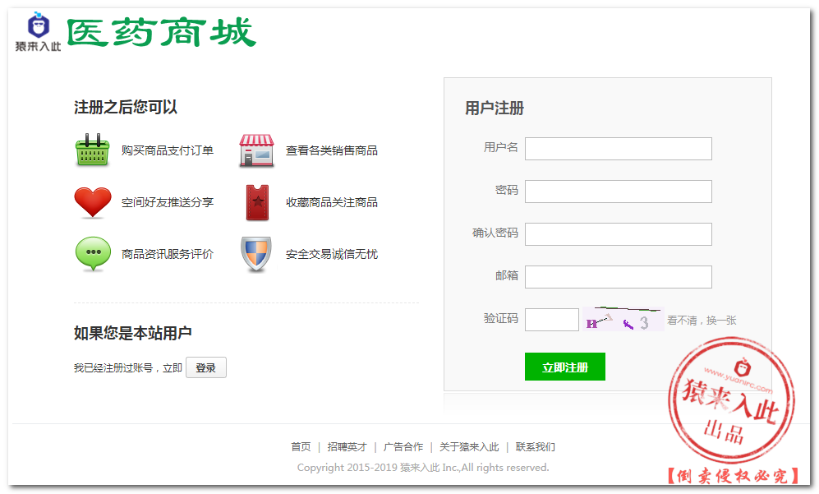Open 招聘英才 footer link
Image resolution: width=819 pixels, height=494 pixels.
coord(347,447)
